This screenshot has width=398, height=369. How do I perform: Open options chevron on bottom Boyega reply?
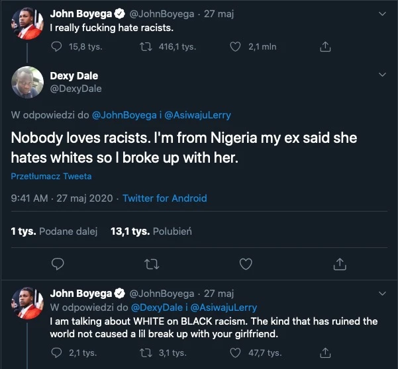[x=382, y=294]
